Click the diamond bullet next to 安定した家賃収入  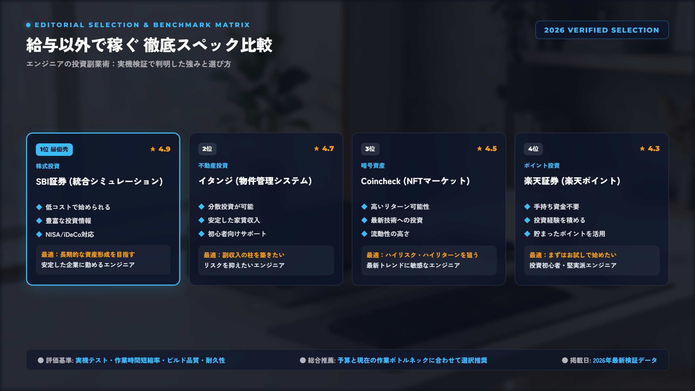[201, 220]
